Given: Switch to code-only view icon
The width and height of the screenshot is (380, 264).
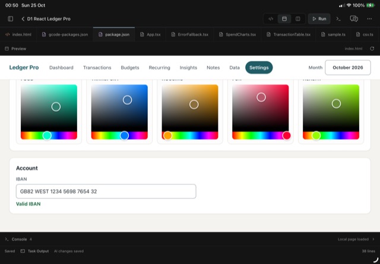Looking at the screenshot, I should [x=271, y=19].
